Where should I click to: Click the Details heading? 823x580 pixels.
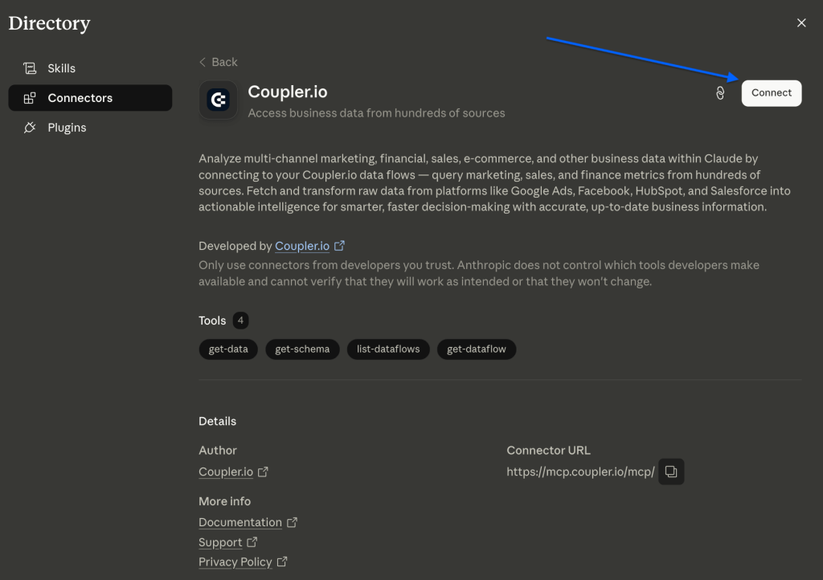[x=217, y=421]
